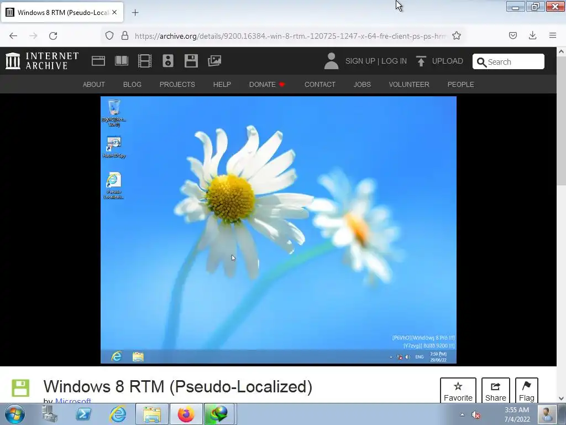Click the page scrollbar down arrow
This screenshot has width=566, height=425.
562,398
